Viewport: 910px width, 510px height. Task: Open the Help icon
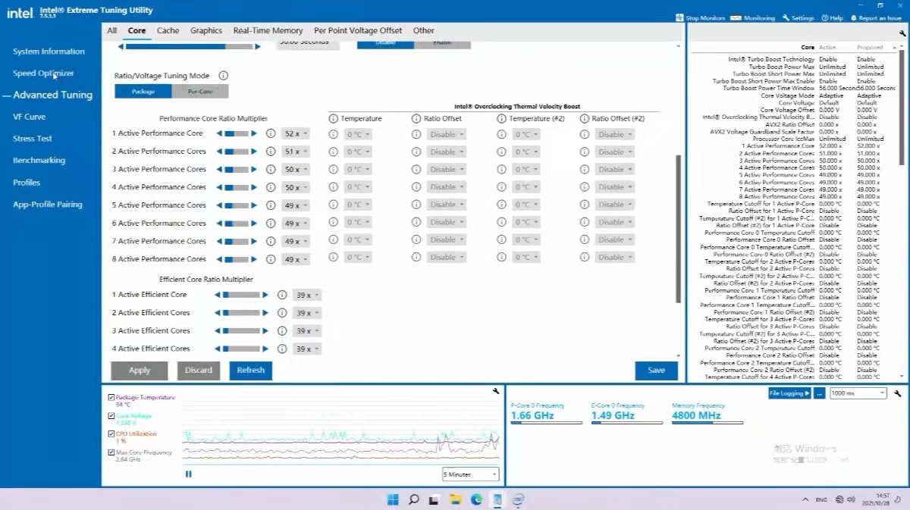pyautogui.click(x=825, y=18)
